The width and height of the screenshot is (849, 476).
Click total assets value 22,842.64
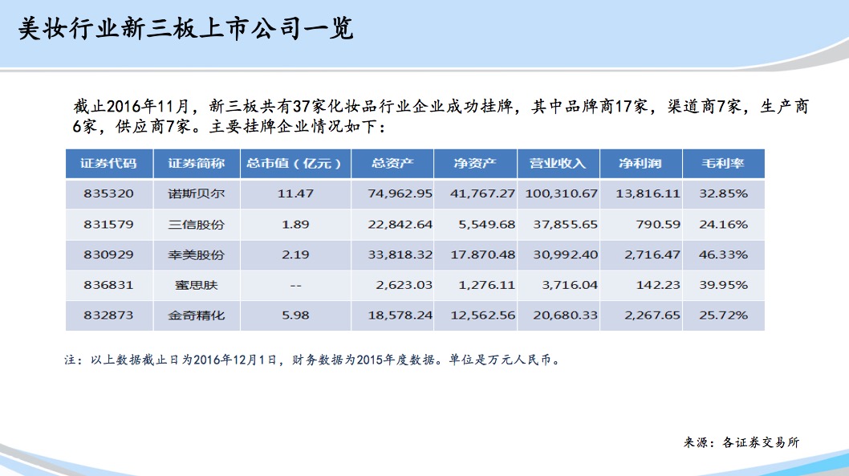[400, 224]
